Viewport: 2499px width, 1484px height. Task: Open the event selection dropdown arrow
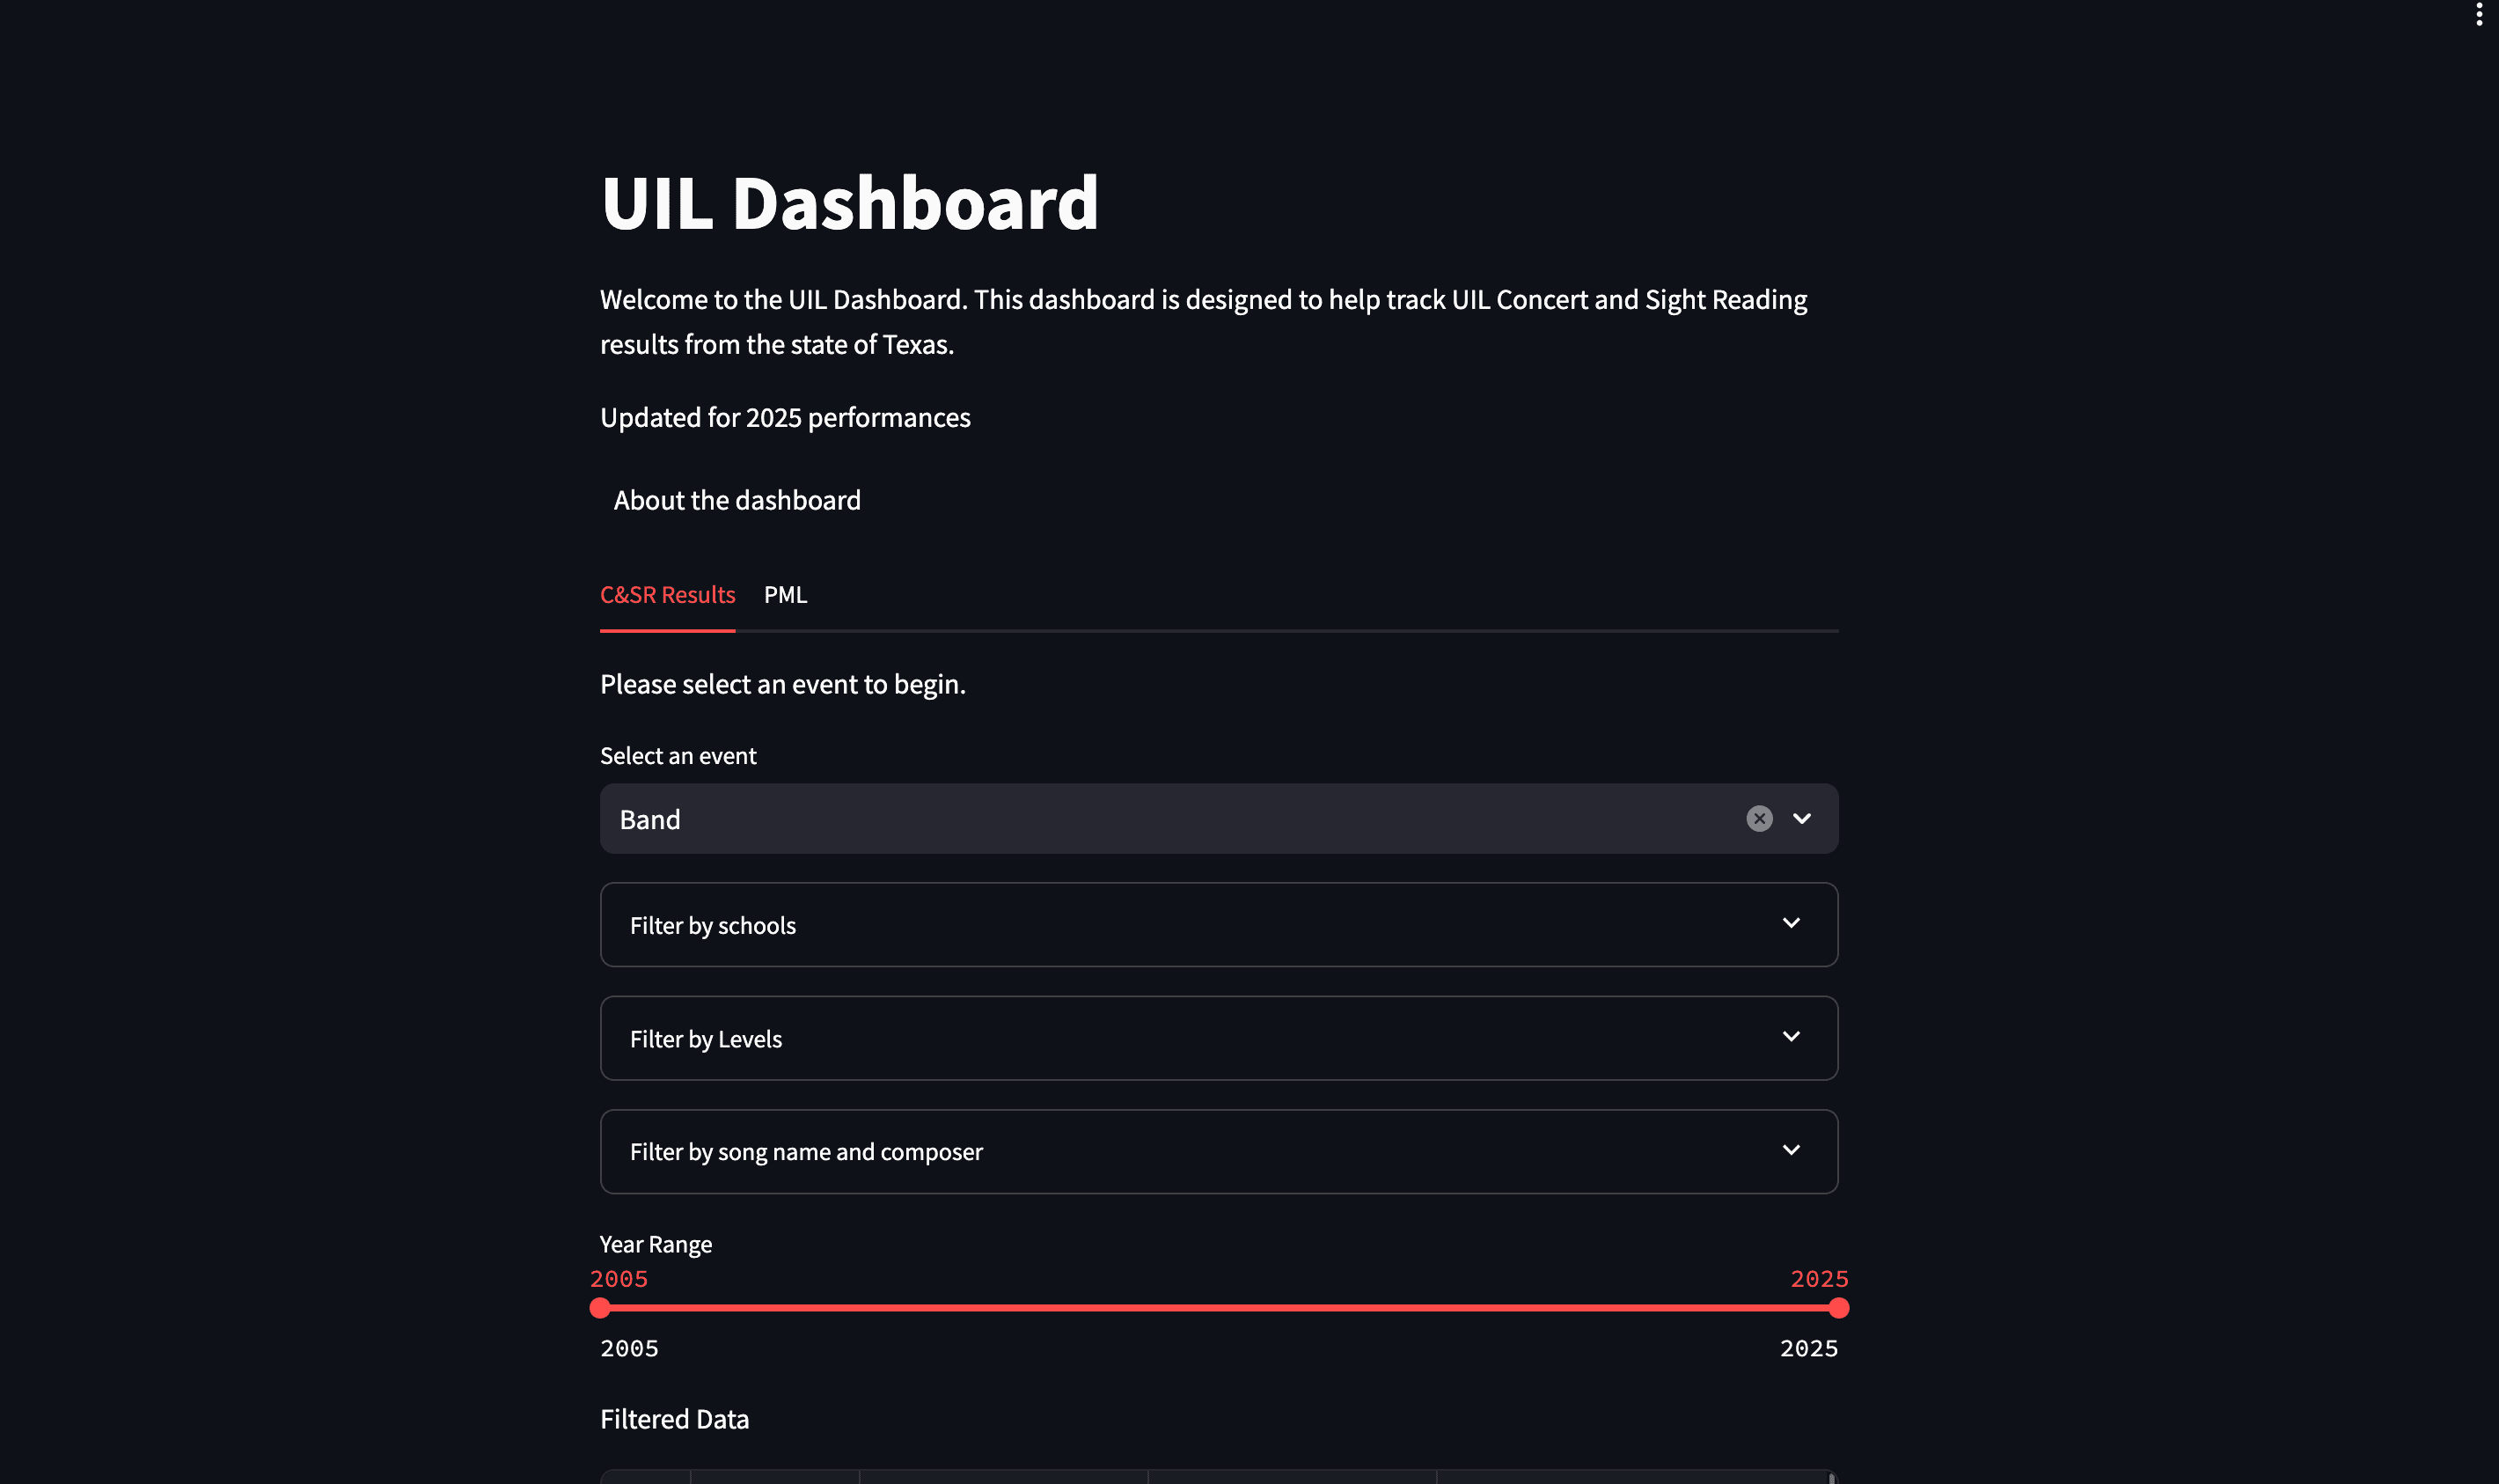point(1802,819)
